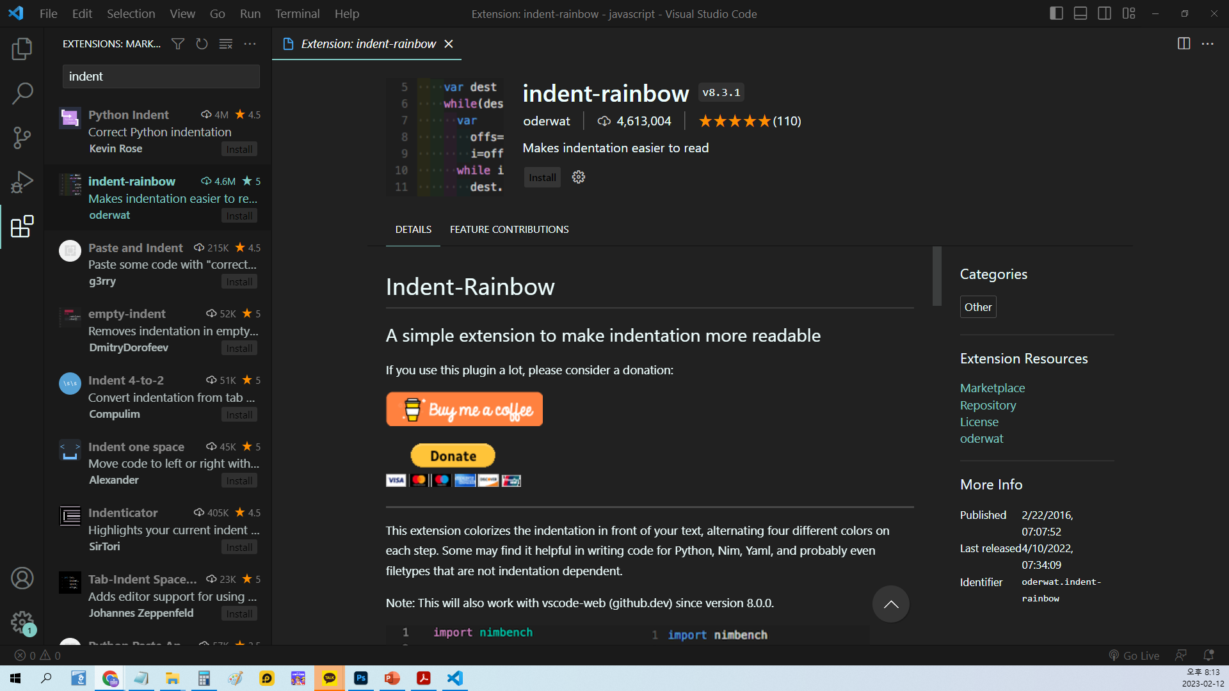Toggle primary side bar layout button
The height and width of the screenshot is (691, 1229).
tap(1056, 13)
